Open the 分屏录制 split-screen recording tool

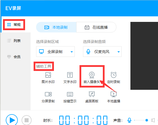coord(48,97)
